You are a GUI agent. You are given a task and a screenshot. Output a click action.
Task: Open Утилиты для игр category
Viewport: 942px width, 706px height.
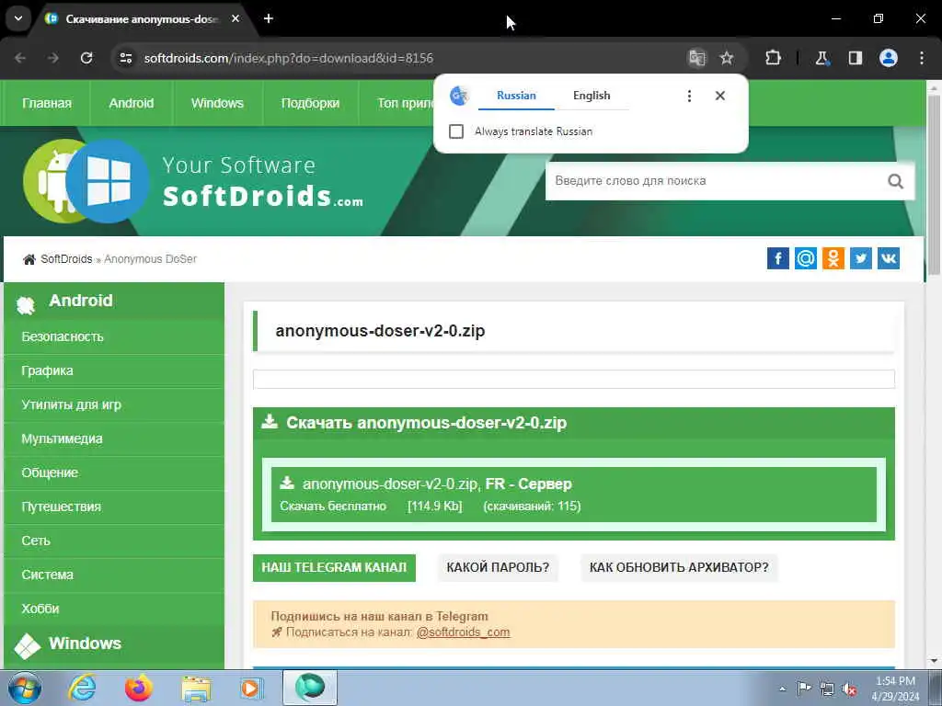[114, 404]
